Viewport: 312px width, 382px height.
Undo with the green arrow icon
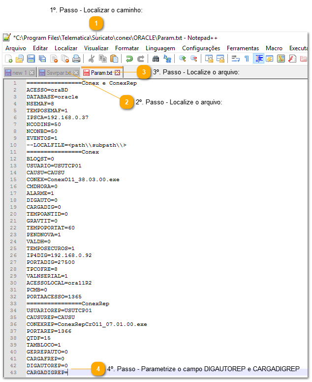point(129,59)
